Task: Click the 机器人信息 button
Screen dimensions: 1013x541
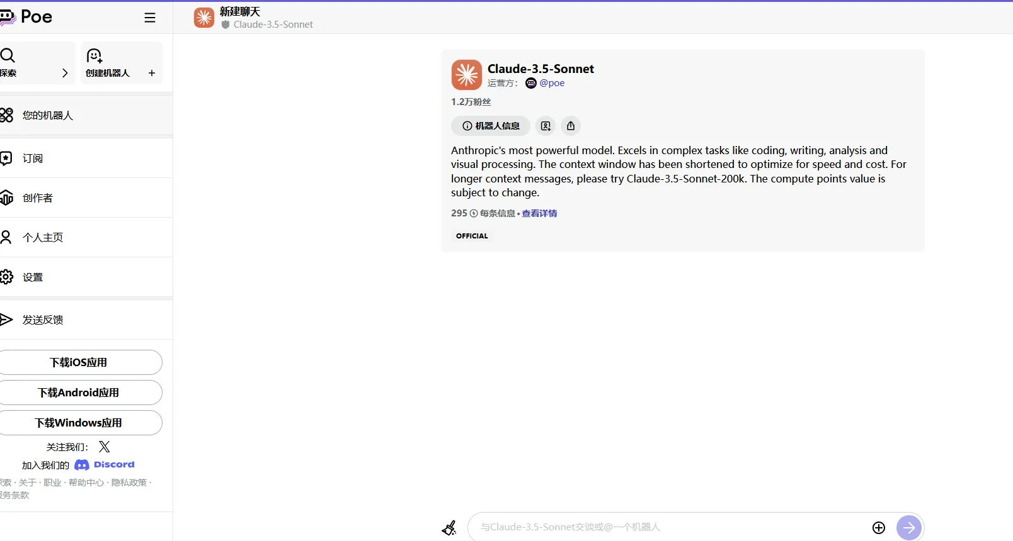Action: [x=491, y=126]
